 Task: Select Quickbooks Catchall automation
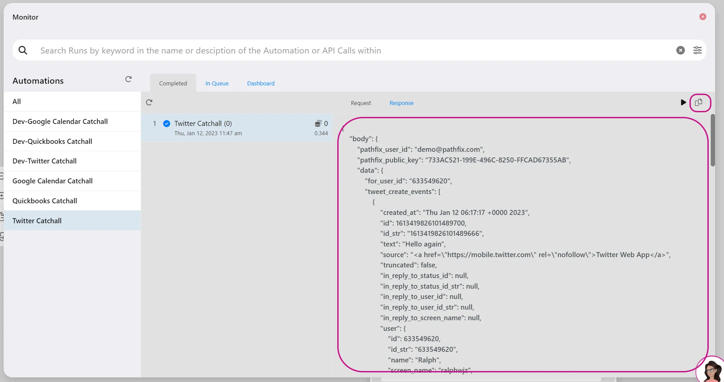click(72, 201)
